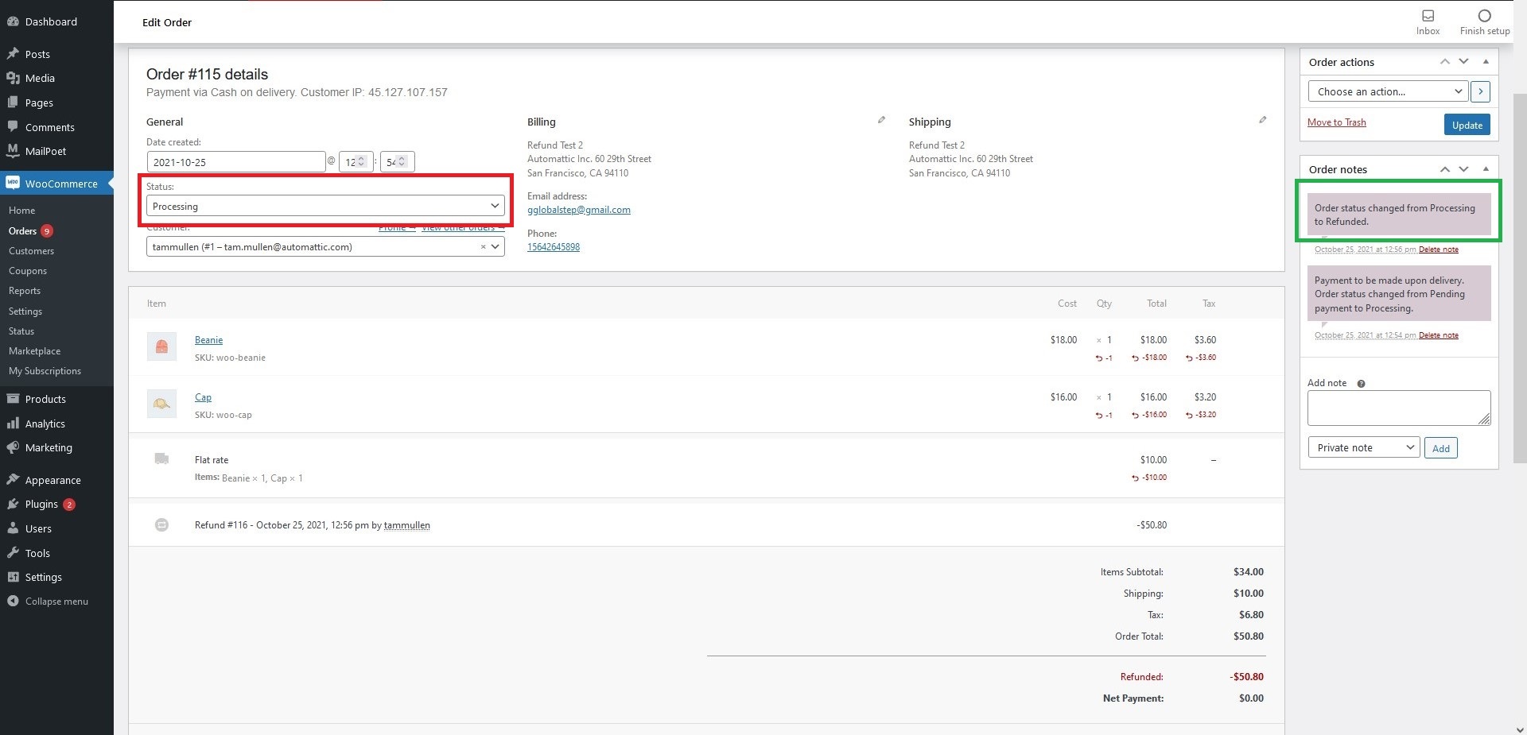Click the Add note text area

click(1399, 408)
